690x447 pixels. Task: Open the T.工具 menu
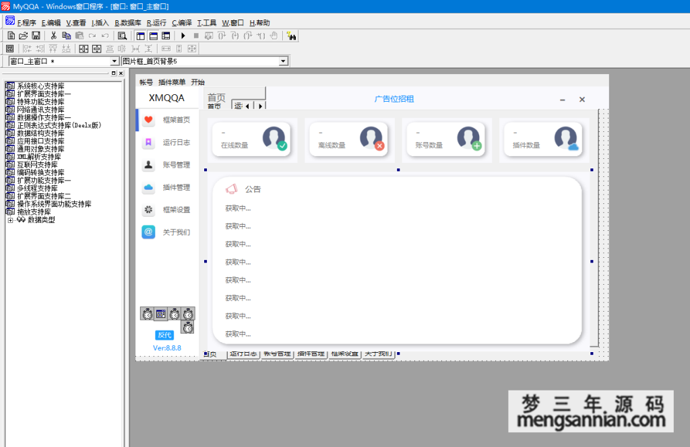click(207, 22)
